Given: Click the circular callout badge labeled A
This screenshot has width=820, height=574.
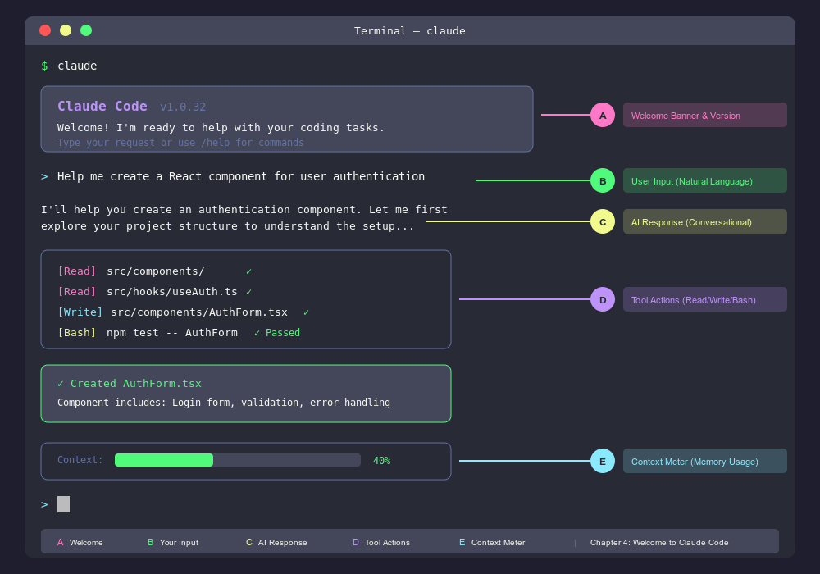Looking at the screenshot, I should (x=603, y=115).
